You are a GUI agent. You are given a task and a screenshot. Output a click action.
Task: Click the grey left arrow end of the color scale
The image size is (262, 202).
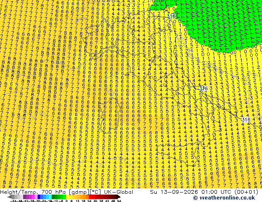(10, 197)
